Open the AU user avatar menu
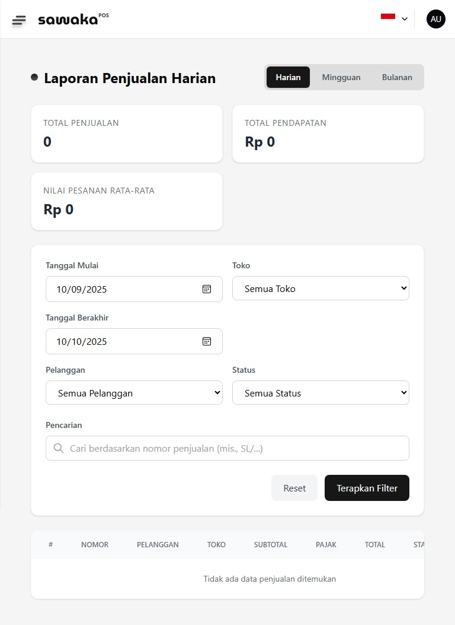455x625 pixels. 435,19
